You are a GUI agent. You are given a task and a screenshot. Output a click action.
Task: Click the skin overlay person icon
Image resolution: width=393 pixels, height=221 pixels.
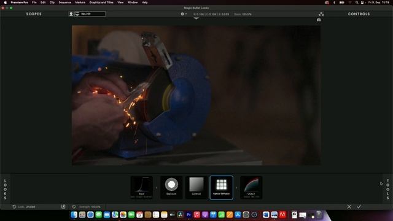click(x=71, y=14)
